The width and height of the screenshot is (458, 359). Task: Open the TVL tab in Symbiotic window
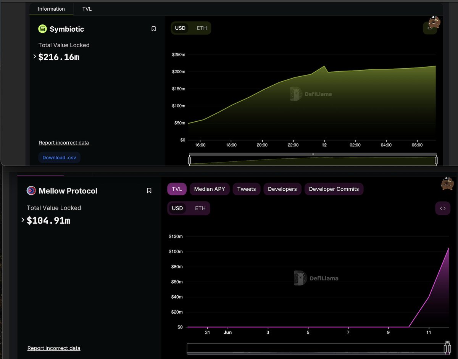[87, 9]
